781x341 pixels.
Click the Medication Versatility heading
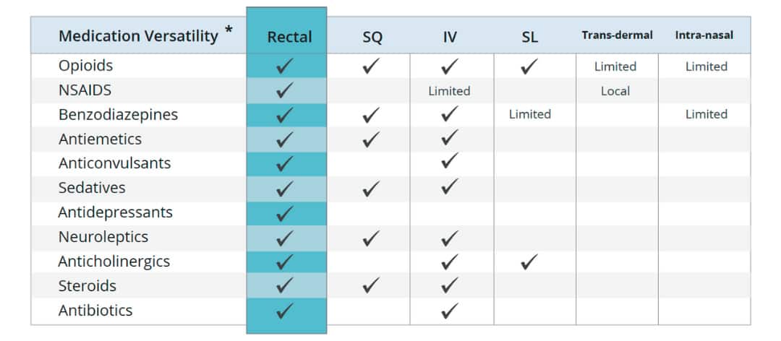coord(138,35)
